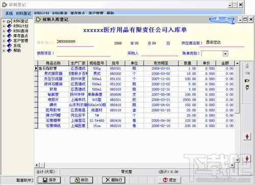
Task: Expand the 材料查询 tree node
Action: (x=4, y=31)
